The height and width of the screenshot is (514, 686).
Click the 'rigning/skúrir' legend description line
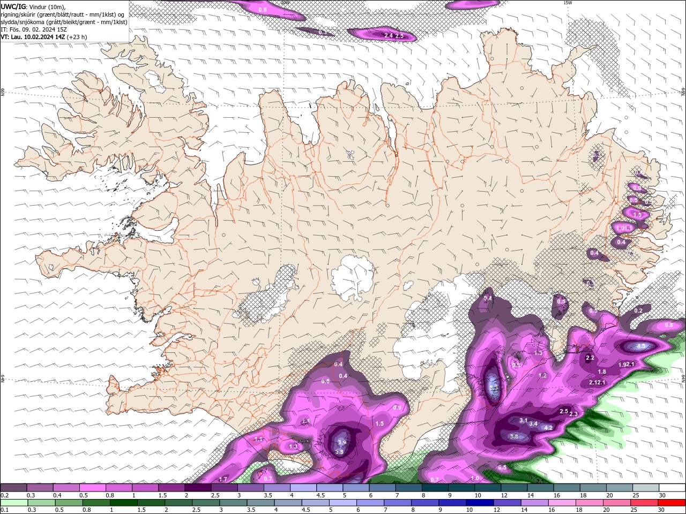(62, 14)
